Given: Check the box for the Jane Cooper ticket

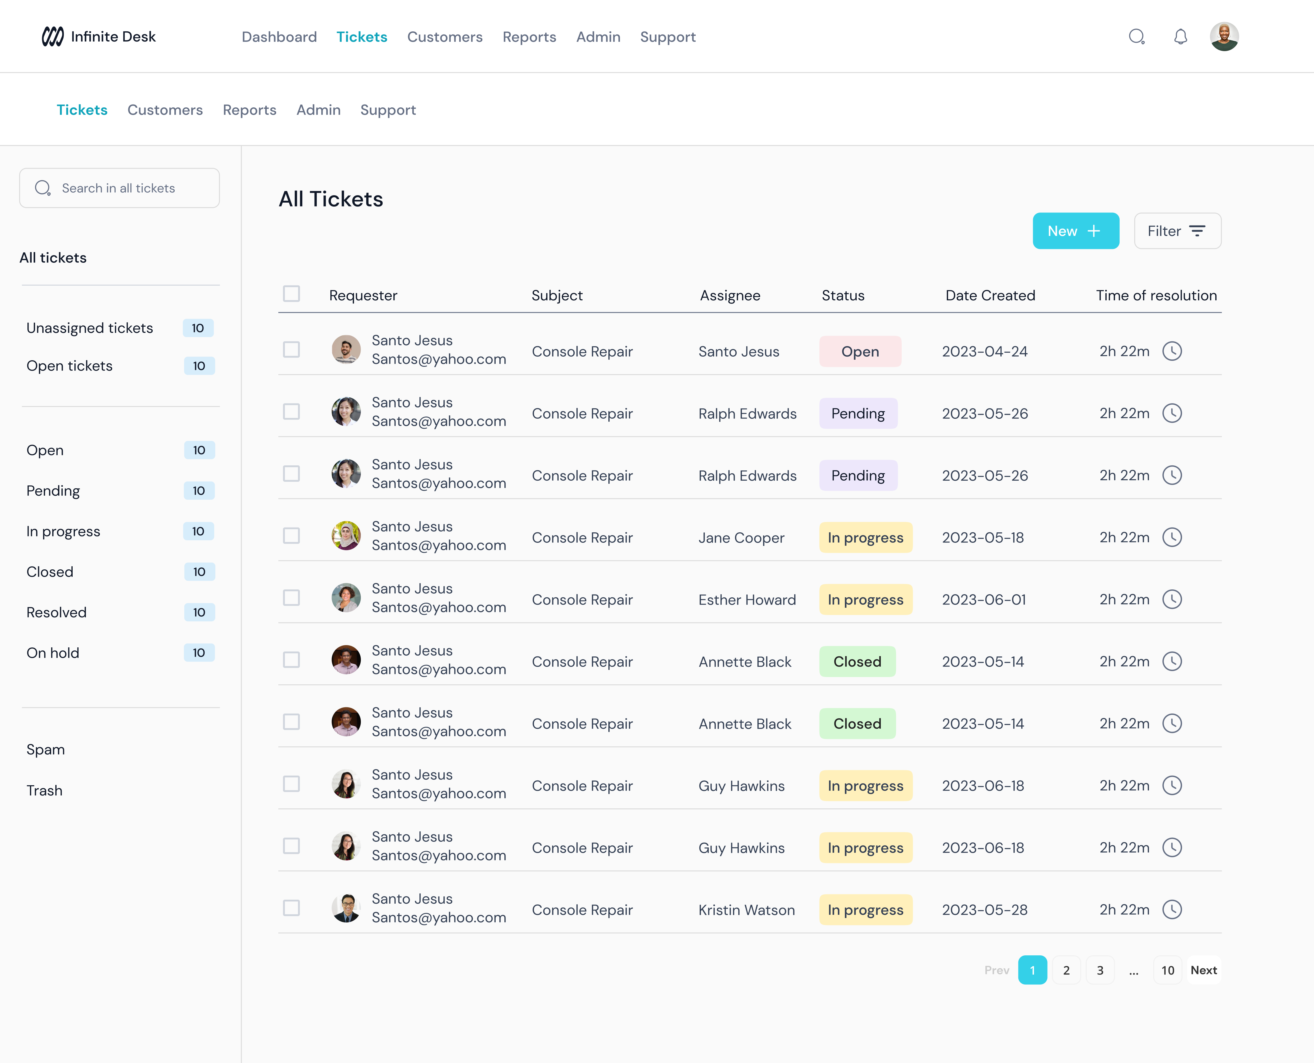Looking at the screenshot, I should pos(291,536).
